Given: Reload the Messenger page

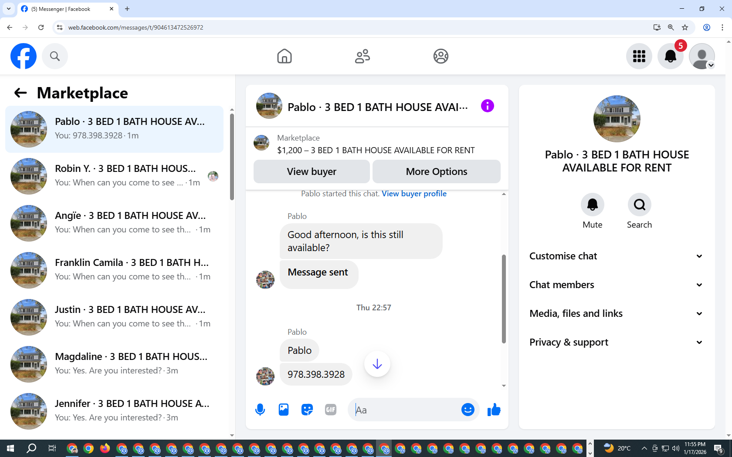Looking at the screenshot, I should click(x=41, y=27).
